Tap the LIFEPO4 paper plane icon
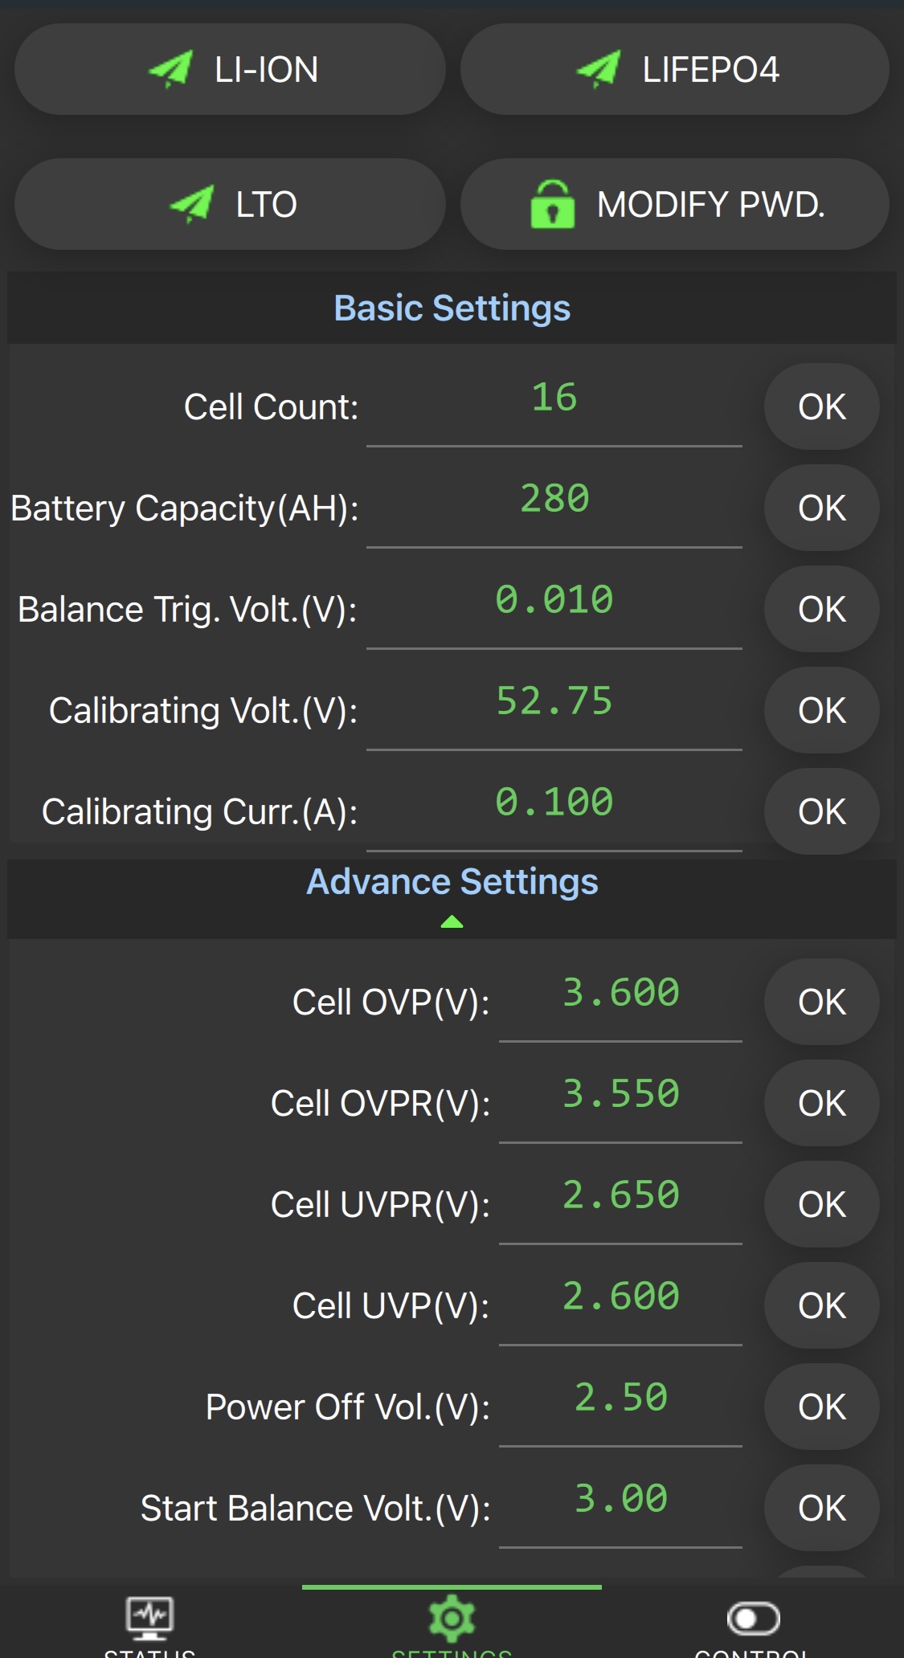The height and width of the screenshot is (1658, 904). [x=599, y=69]
